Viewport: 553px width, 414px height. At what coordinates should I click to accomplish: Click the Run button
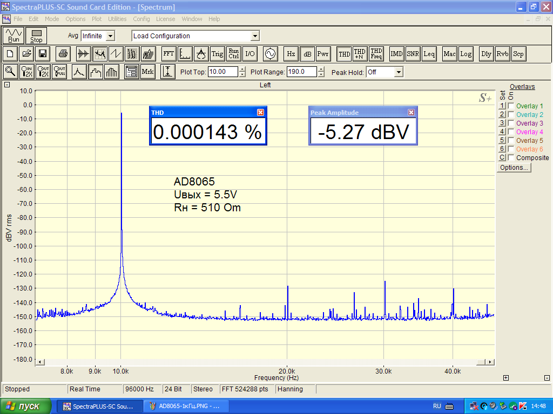pyautogui.click(x=14, y=36)
